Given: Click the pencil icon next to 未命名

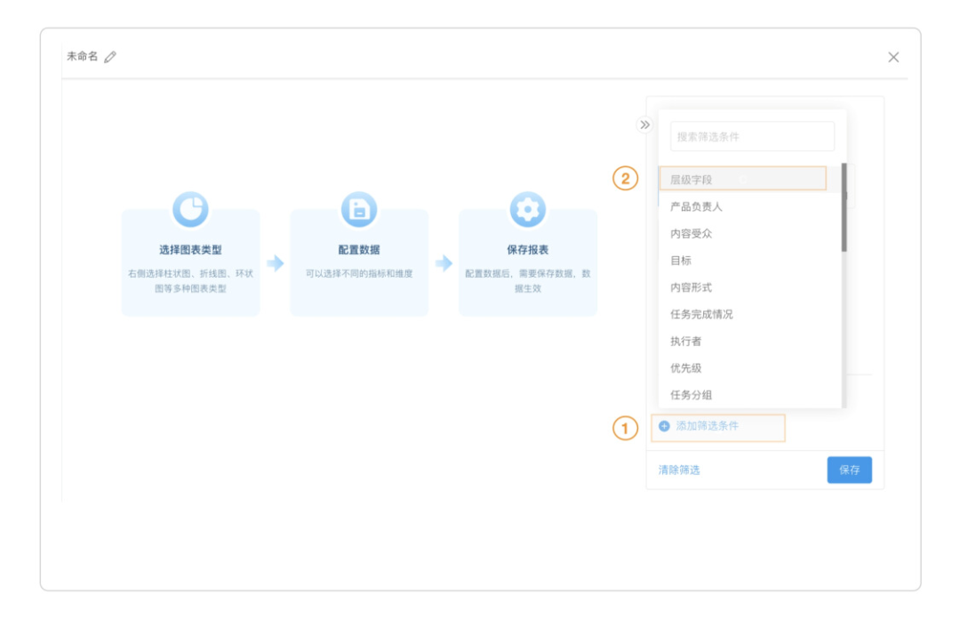Looking at the screenshot, I should pyautogui.click(x=110, y=57).
